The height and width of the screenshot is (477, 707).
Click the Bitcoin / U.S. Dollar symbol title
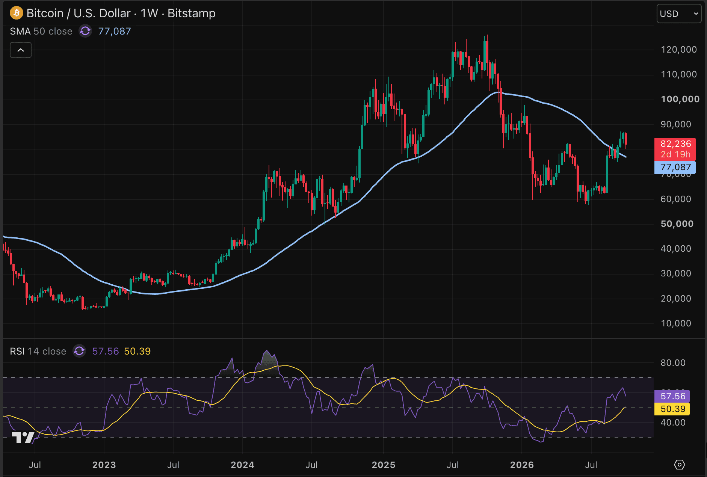point(79,13)
